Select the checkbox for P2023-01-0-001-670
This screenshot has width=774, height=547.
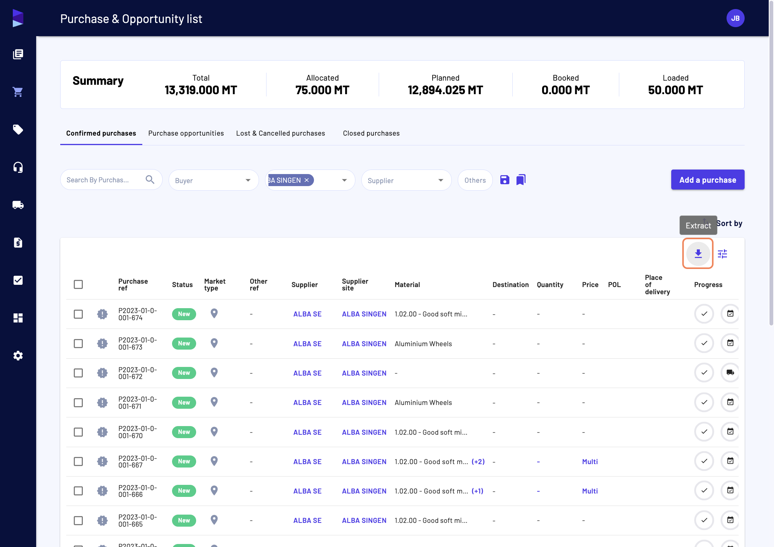coord(78,432)
